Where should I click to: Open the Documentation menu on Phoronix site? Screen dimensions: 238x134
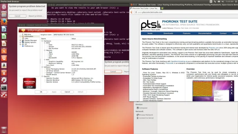pos(205,33)
